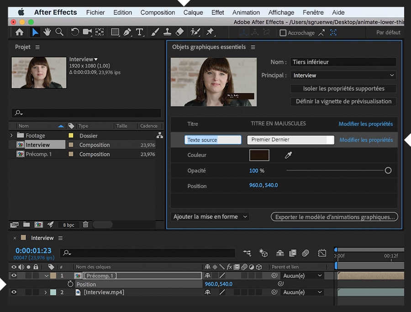Enable the Accrochage snapping checkbox
411x312 pixels.
pyautogui.click(x=283, y=33)
